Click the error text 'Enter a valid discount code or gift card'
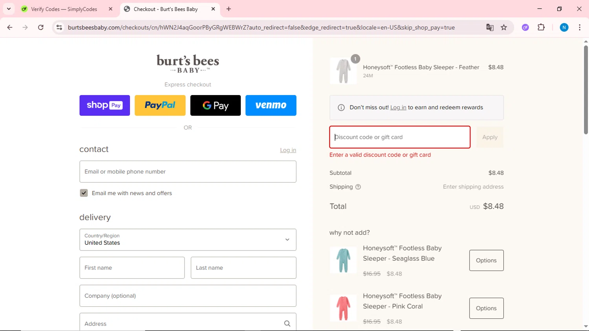The width and height of the screenshot is (589, 331). [x=380, y=155]
